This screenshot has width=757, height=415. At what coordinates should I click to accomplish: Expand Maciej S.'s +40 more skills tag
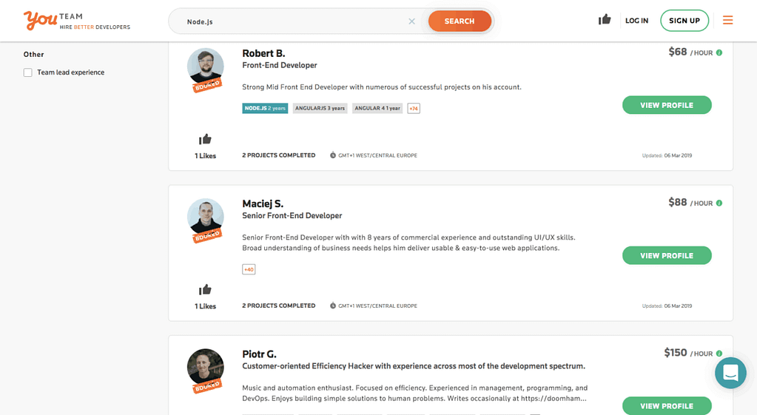pos(249,269)
